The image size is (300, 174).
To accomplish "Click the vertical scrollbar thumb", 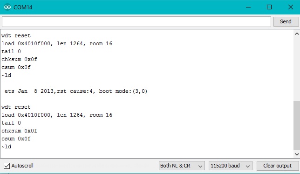I will 297,125.
